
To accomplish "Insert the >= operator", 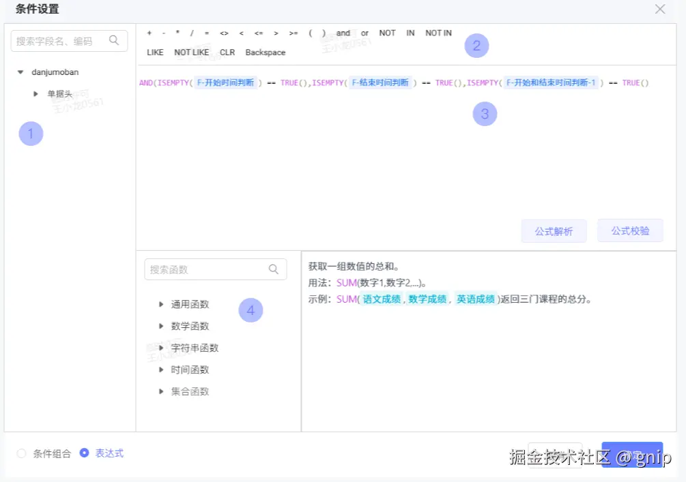I will coord(293,33).
